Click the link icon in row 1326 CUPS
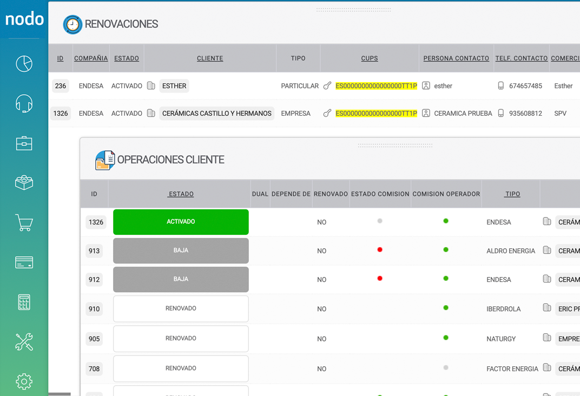 tap(327, 113)
